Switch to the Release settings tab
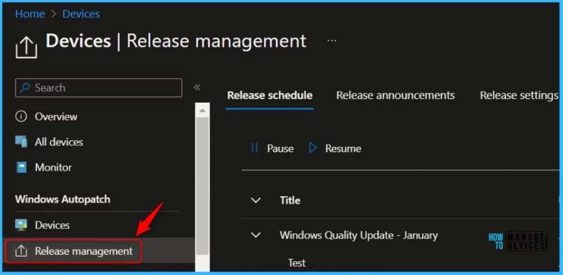563x275 pixels. [x=519, y=96]
